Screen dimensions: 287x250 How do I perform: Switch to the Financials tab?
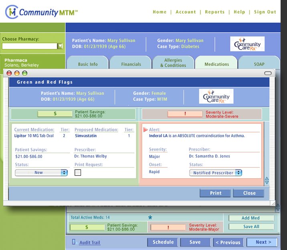click(x=131, y=64)
